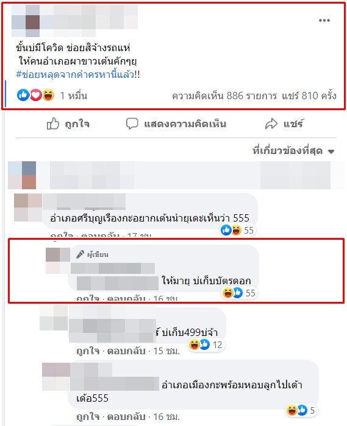The width and height of the screenshot is (347, 426).
Task: Open the post's like reaction icon
Action: click(x=23, y=95)
